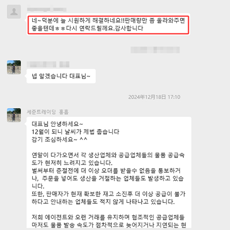Screen dimensions: 230x230
Task: Open photo avatar beside '넵 알겠습니다' message
Action: 14,67
